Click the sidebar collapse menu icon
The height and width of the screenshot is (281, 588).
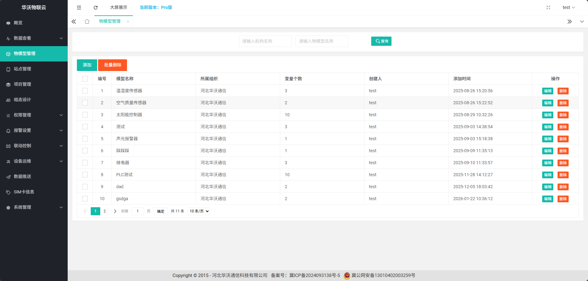79,7
